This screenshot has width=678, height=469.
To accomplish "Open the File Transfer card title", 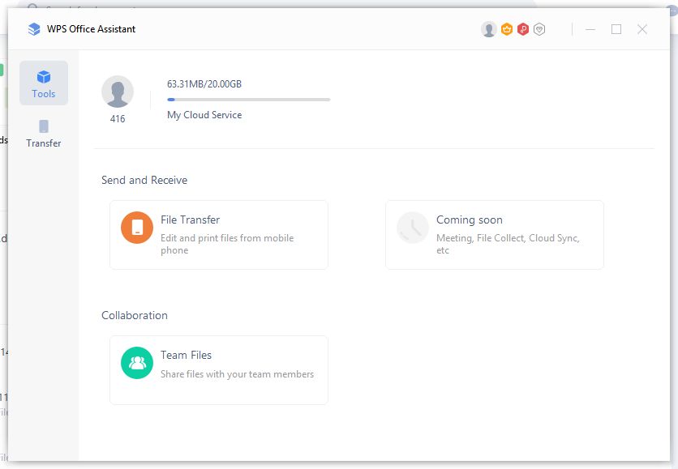I will pyautogui.click(x=190, y=220).
